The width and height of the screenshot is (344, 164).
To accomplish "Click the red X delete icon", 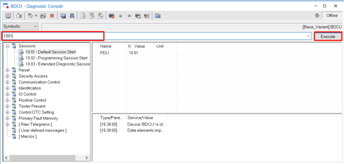I will tap(52, 16).
